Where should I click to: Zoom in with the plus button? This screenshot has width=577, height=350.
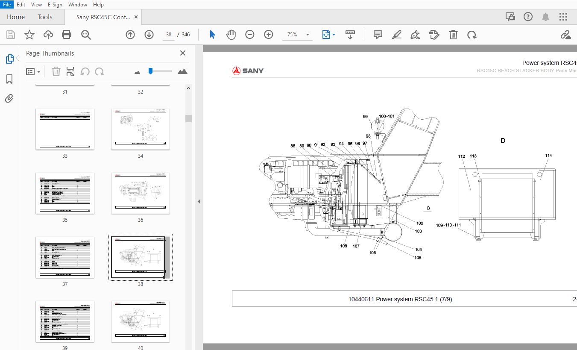tap(269, 35)
